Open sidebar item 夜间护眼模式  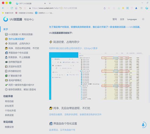coord(13,80)
